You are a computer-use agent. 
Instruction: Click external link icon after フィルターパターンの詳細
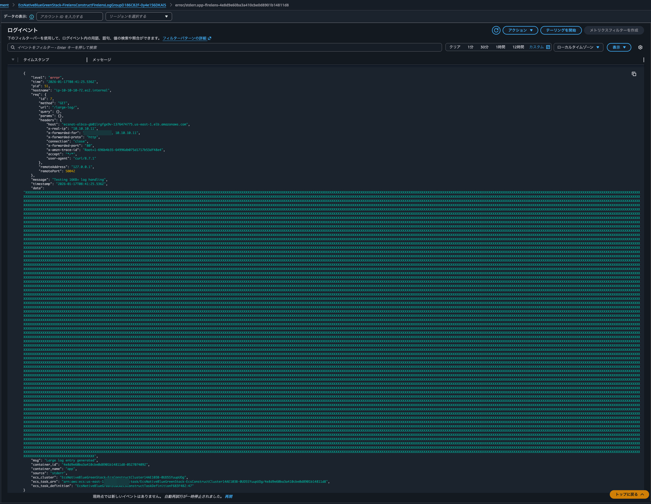[x=210, y=38]
